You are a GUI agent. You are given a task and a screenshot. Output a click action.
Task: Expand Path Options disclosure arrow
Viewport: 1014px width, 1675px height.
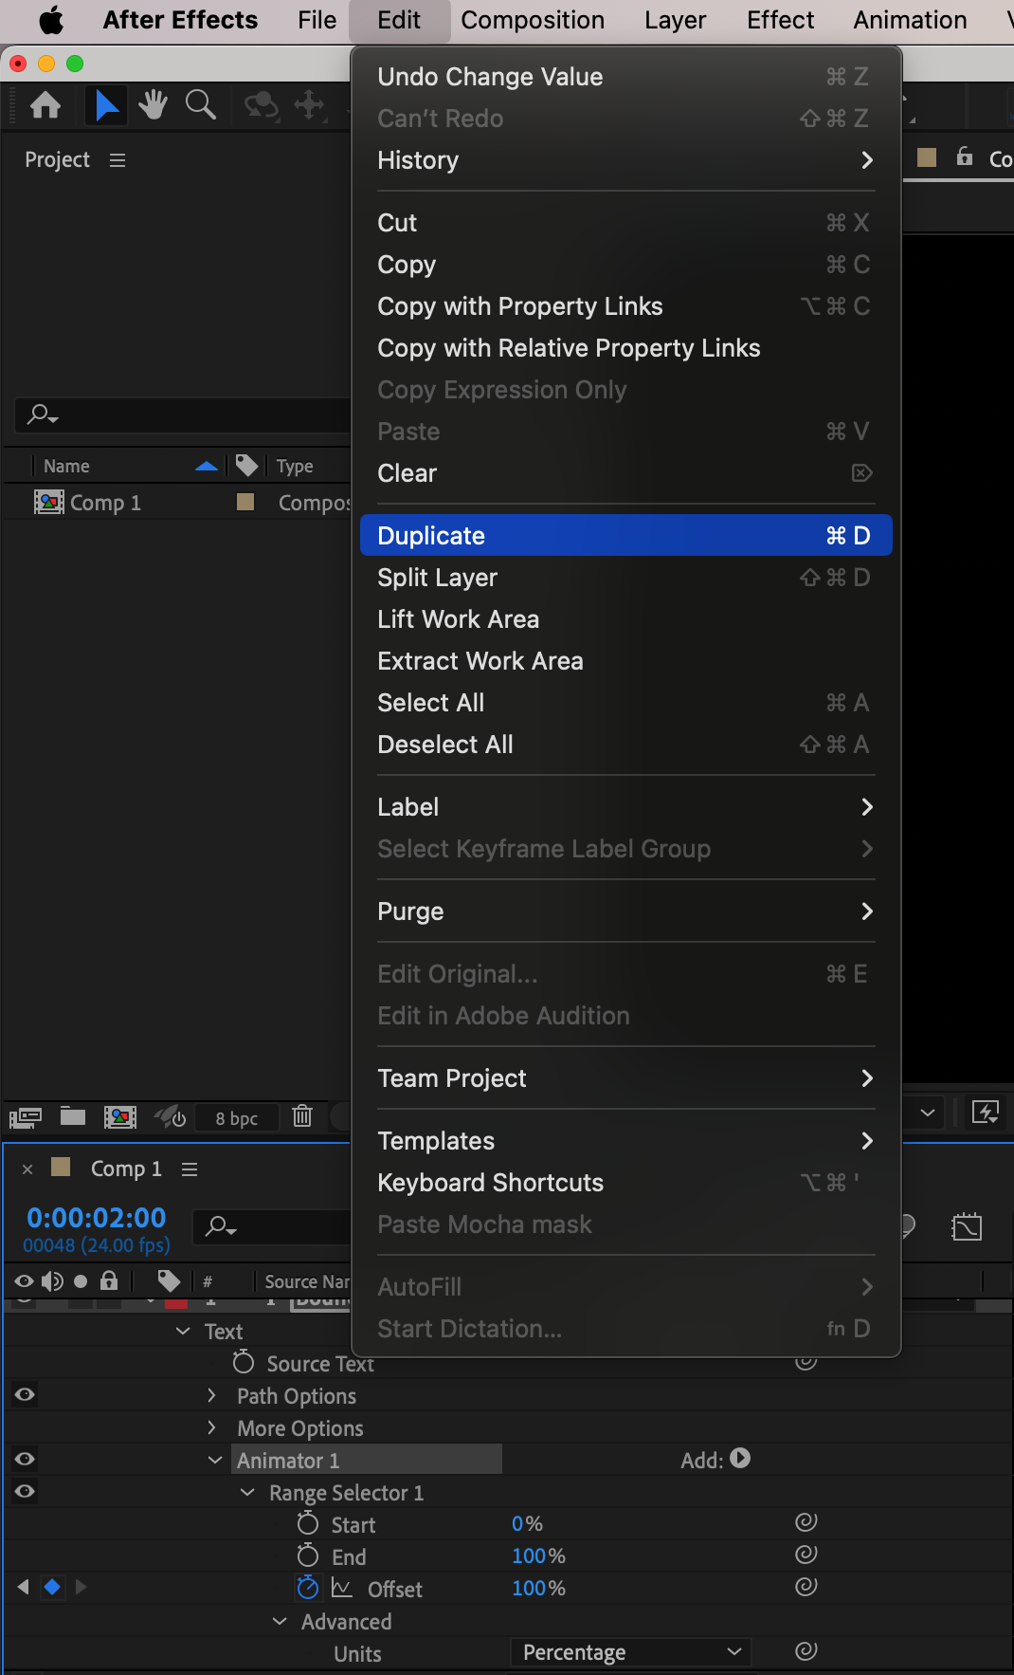coord(211,1395)
